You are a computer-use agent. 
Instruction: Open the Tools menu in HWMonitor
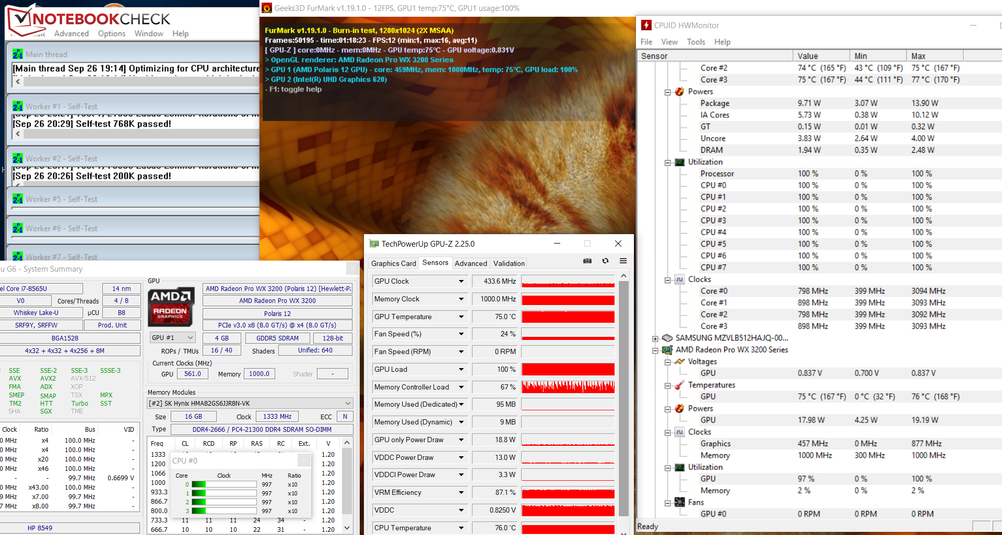click(x=695, y=42)
